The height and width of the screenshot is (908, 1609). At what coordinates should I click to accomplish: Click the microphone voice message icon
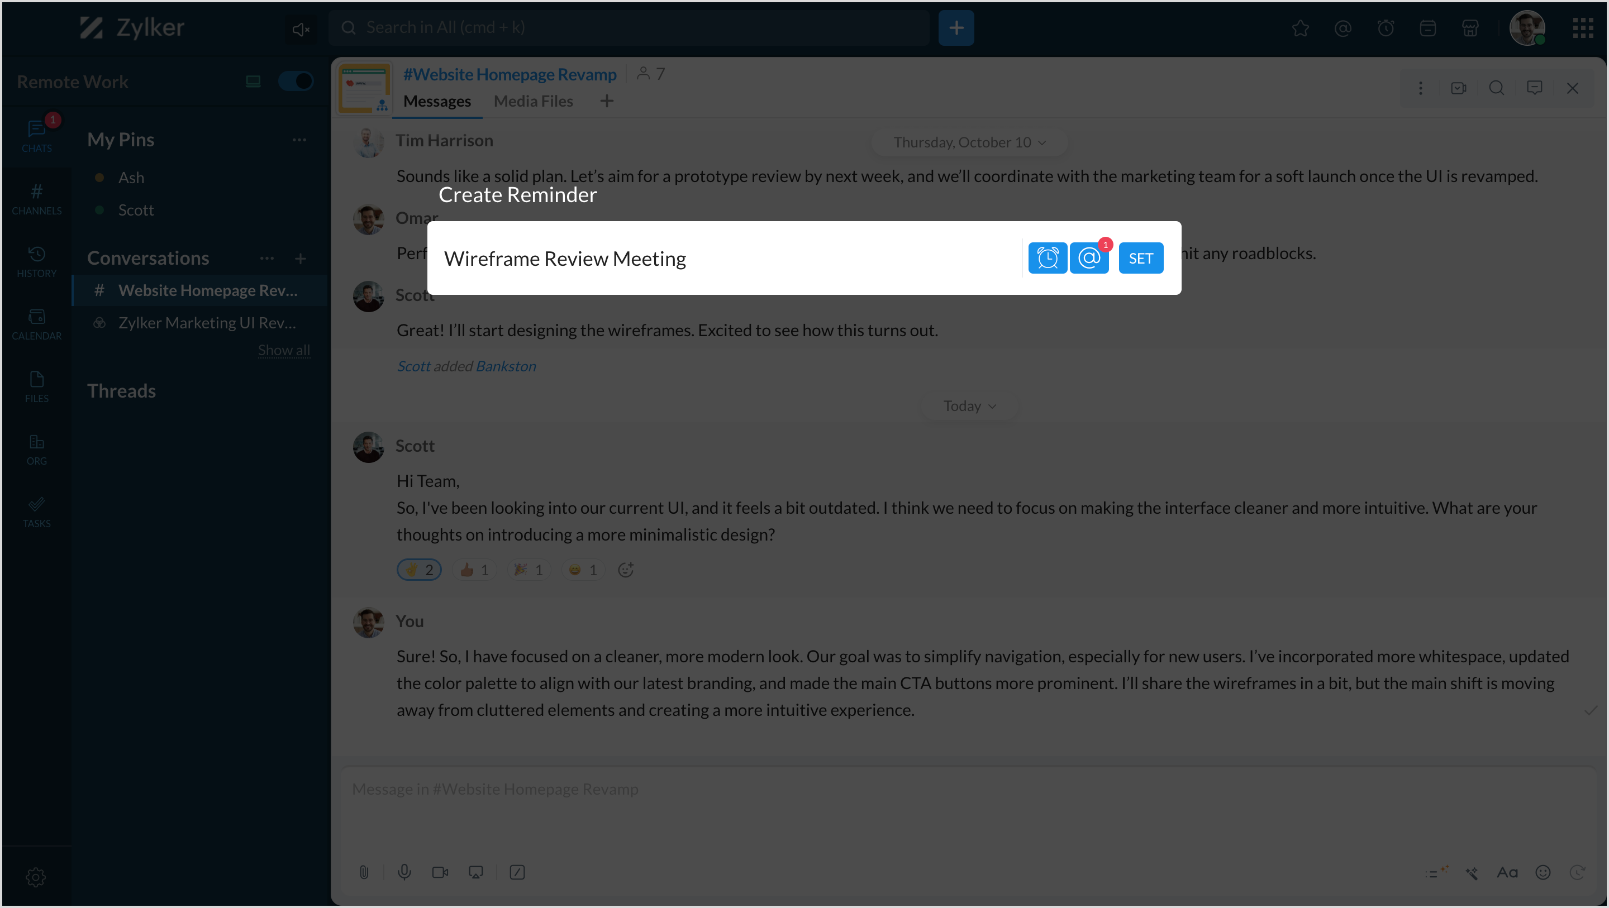click(x=404, y=872)
